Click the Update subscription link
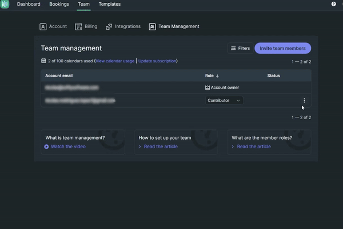This screenshot has height=229, width=343. [x=157, y=61]
